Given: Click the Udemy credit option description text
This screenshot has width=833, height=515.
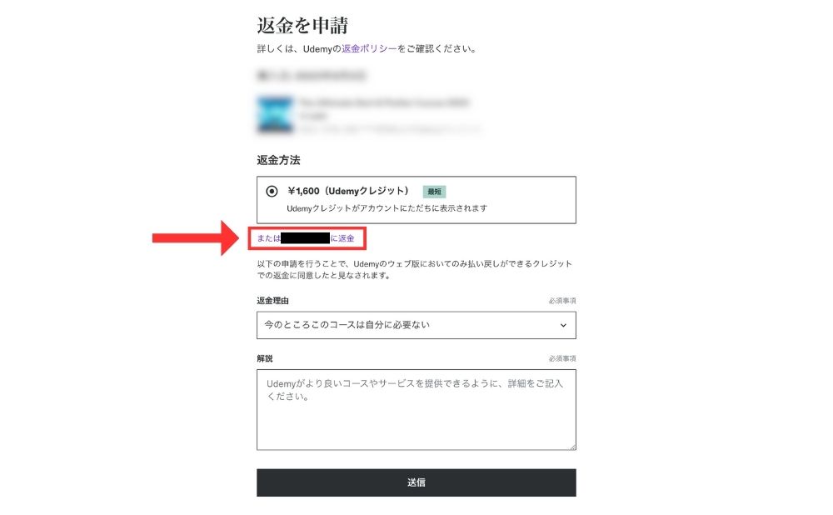Looking at the screenshot, I should 387,208.
